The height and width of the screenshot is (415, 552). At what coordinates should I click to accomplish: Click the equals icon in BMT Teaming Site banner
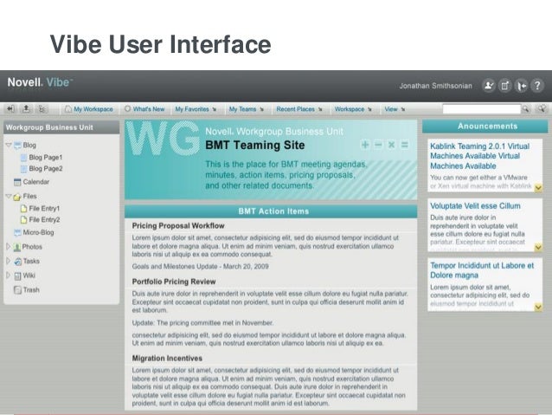[405, 145]
